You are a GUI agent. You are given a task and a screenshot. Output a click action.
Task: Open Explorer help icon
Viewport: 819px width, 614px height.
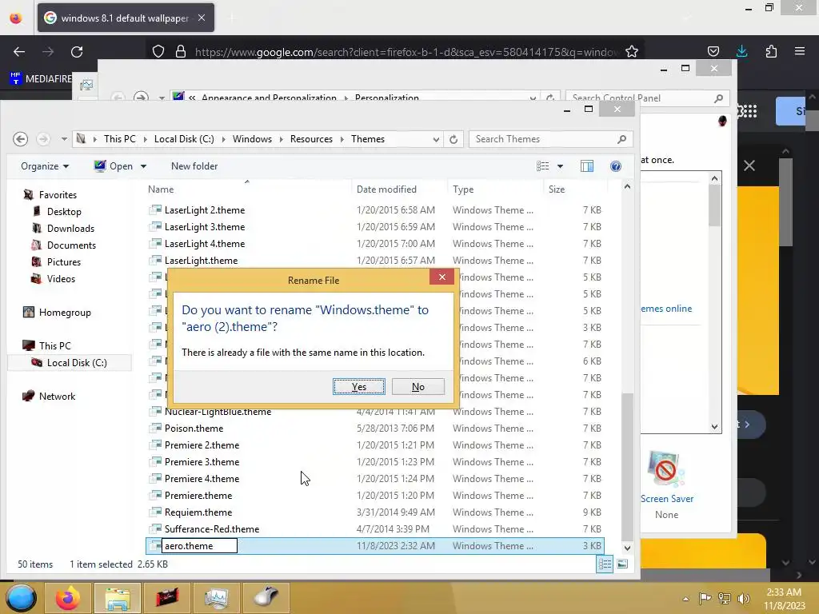coord(616,166)
